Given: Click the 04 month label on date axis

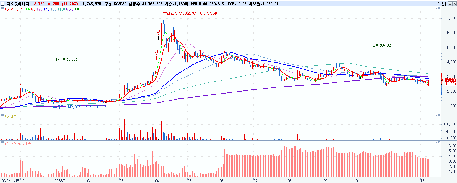Looking at the screenshot, I should point(157,180).
